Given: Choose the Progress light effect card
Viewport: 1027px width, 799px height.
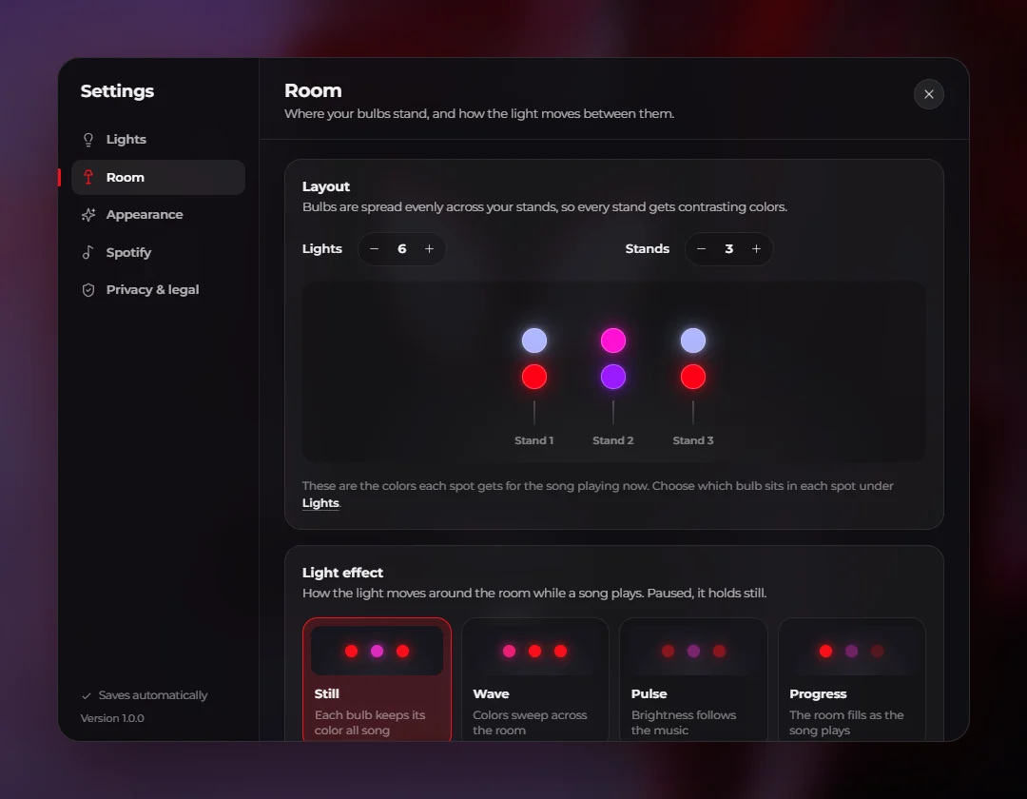Looking at the screenshot, I should [x=851, y=679].
